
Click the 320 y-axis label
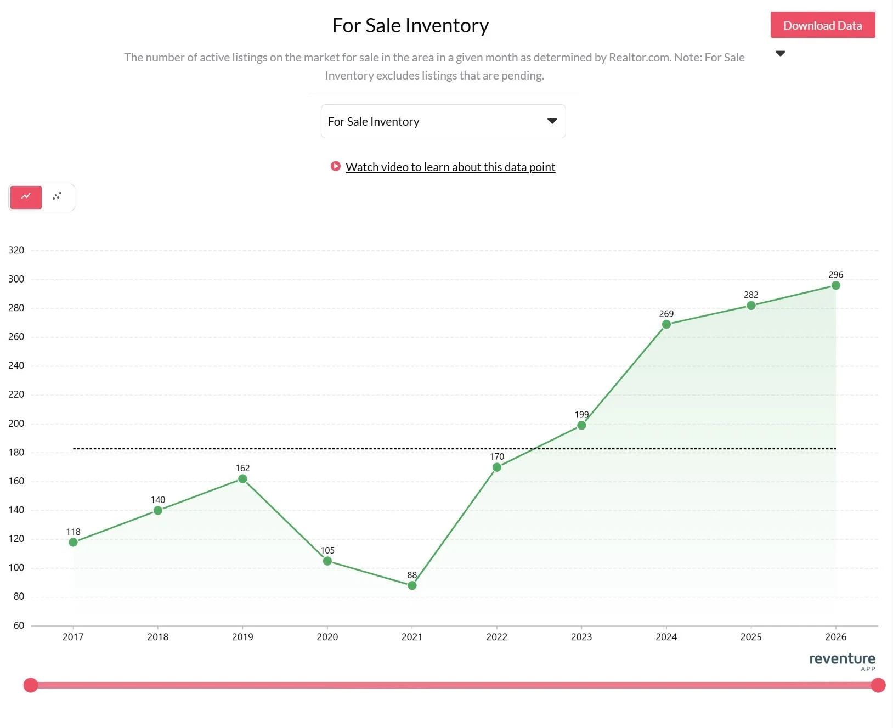(x=16, y=250)
